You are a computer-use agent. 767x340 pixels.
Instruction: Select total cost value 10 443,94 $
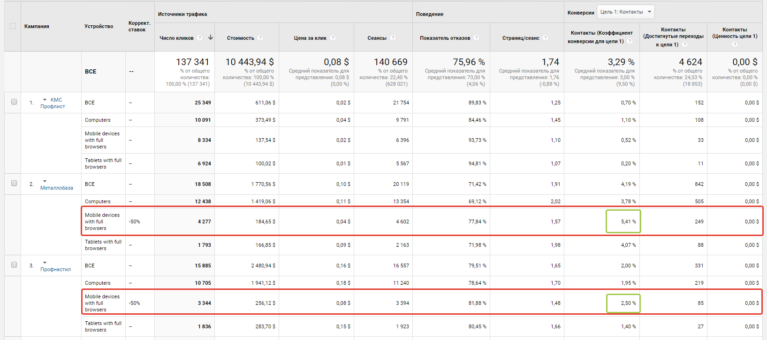250,62
